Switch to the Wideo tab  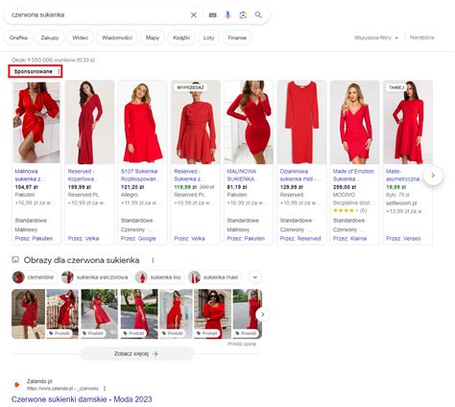[81, 37]
